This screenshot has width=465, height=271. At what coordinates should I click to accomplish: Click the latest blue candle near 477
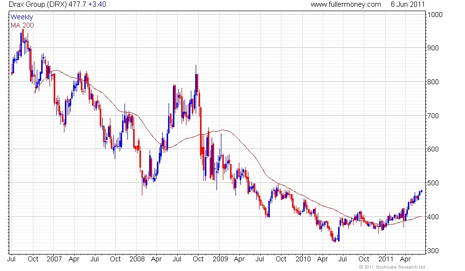[x=421, y=191]
